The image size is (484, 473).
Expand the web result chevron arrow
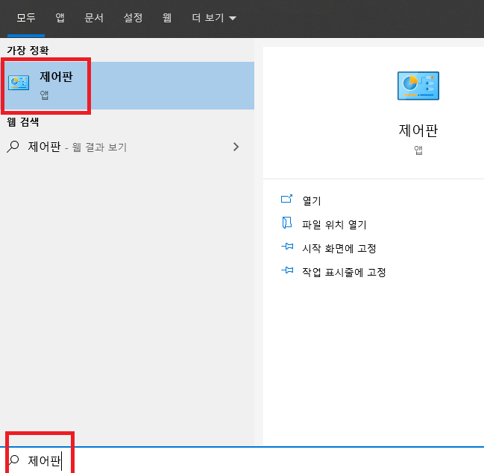point(236,147)
